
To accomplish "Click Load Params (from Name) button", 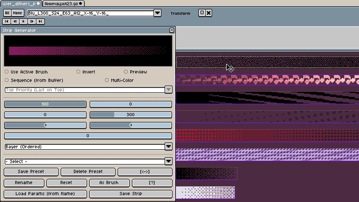I will [x=45, y=194].
